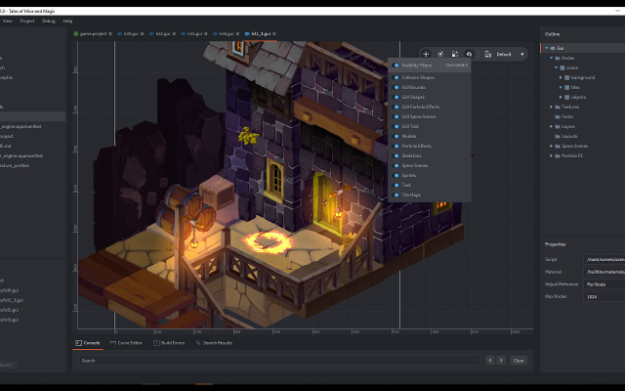The width and height of the screenshot is (625, 391).
Task: Open the View menu
Action: pyautogui.click(x=8, y=22)
